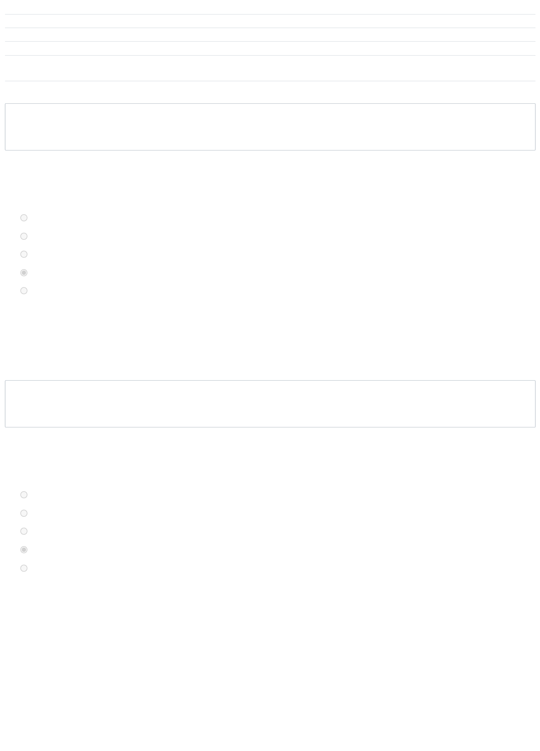Click the selected fourth radio in upper group
The width and height of the screenshot is (540, 751).
(24, 273)
